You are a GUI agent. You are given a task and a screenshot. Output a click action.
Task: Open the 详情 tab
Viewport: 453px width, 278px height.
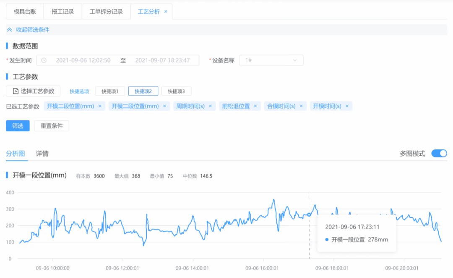(42, 154)
